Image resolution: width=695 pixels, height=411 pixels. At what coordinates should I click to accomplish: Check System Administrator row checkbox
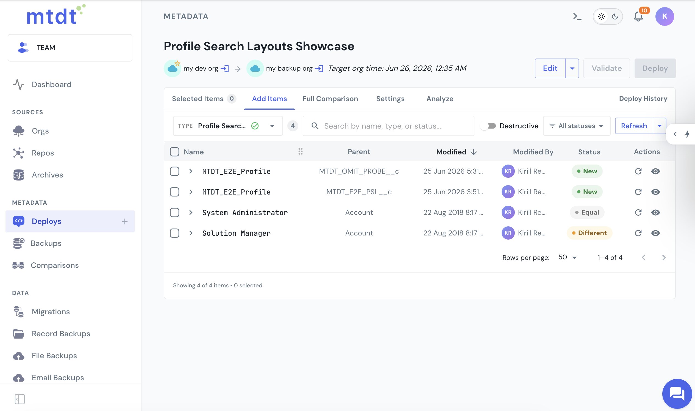coord(174,212)
